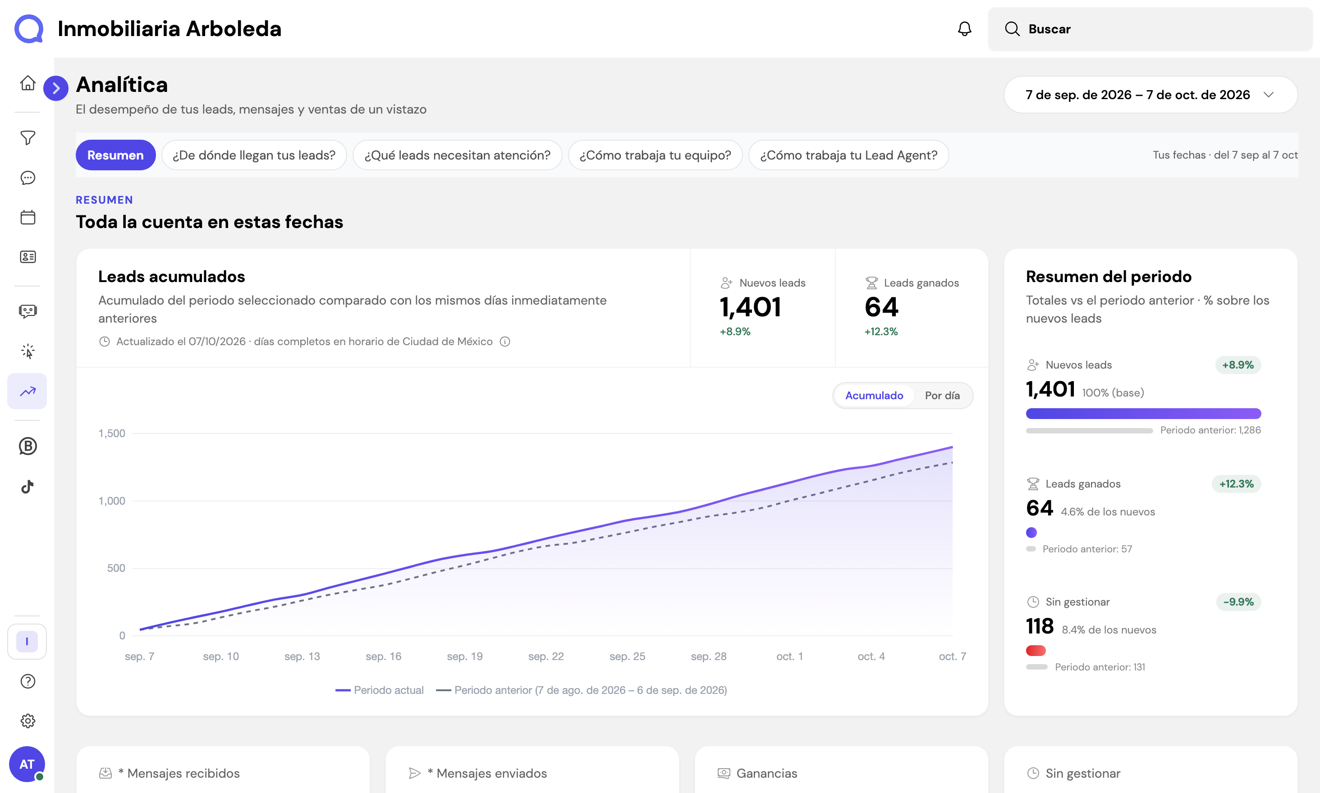Toggle Periodo anterior series in chart legend
The image size is (1320, 793).
(x=582, y=690)
